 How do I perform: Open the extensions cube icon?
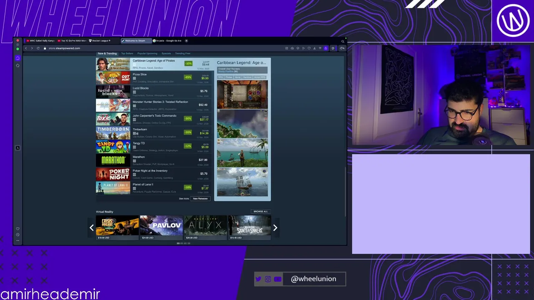333,48
